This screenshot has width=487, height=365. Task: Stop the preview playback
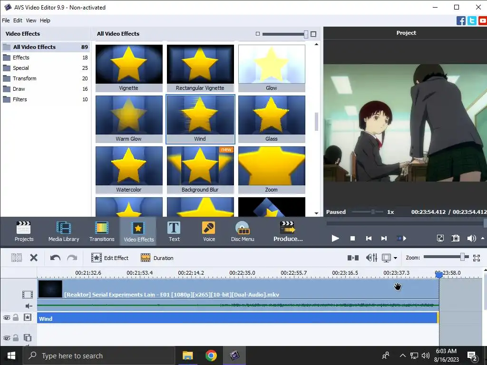point(352,239)
